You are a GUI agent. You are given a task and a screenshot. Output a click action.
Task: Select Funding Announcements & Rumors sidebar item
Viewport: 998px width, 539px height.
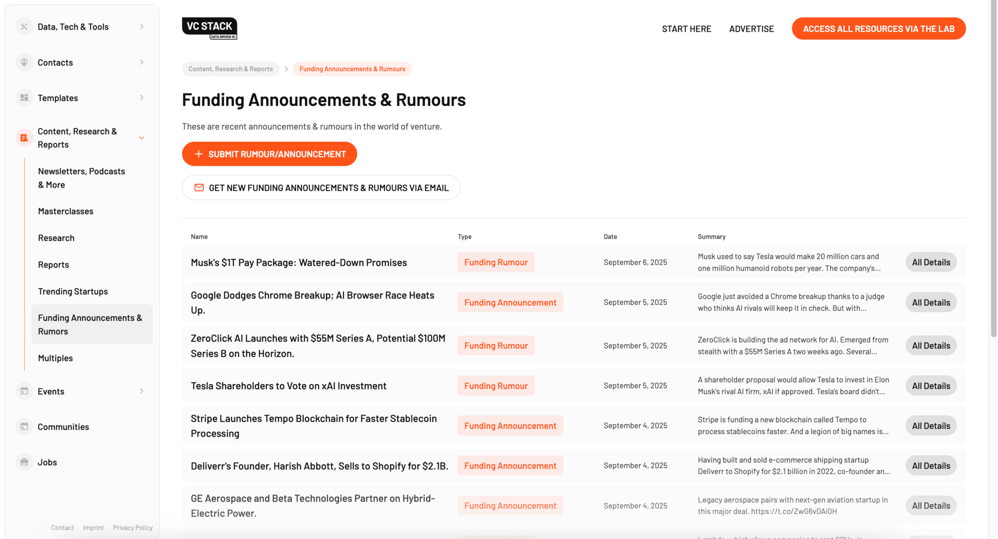tap(91, 324)
